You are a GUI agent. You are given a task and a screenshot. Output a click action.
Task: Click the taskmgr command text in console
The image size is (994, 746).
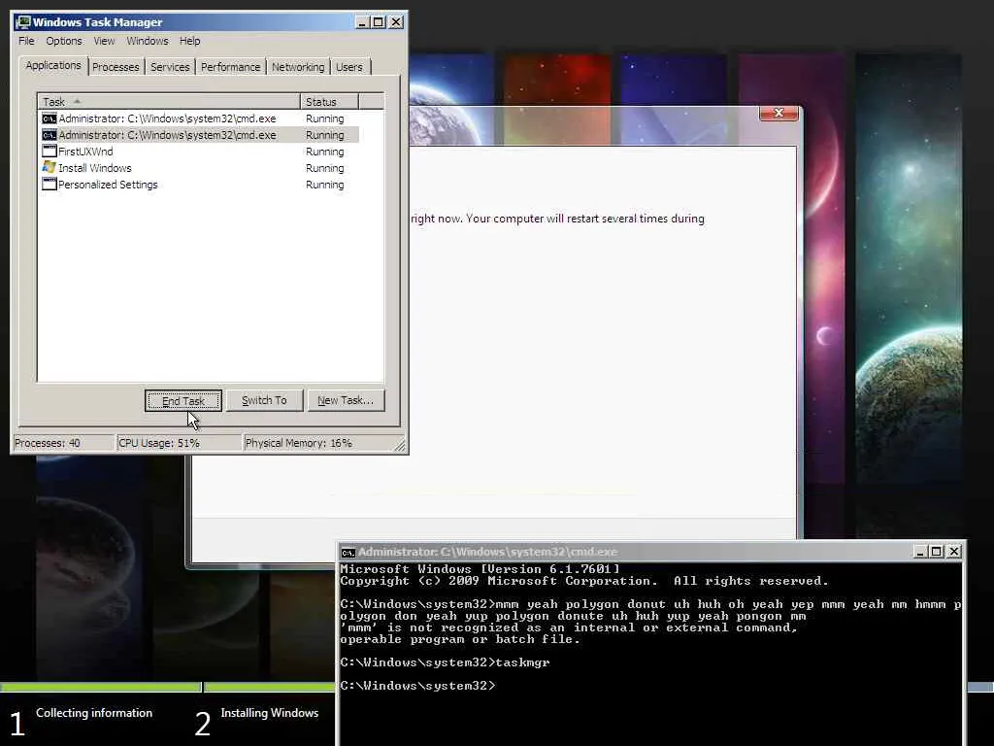coord(522,662)
